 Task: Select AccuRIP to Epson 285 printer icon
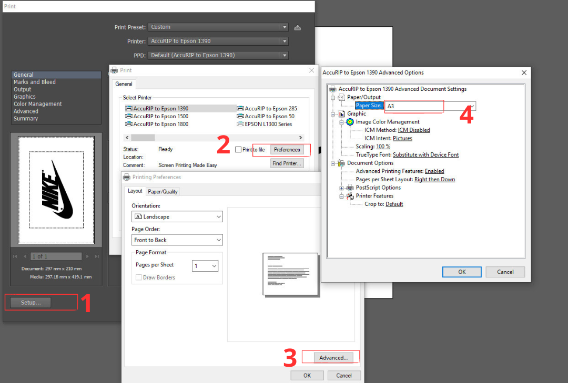(240, 108)
